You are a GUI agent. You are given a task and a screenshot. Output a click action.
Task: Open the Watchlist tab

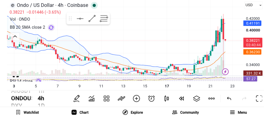point(27,112)
